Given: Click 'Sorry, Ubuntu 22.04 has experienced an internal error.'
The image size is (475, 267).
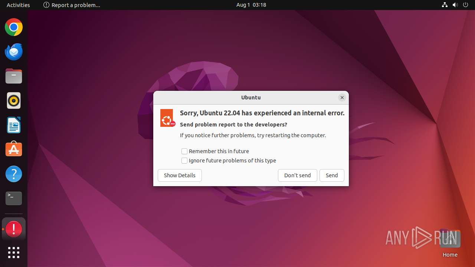Looking at the screenshot, I should (262, 113).
